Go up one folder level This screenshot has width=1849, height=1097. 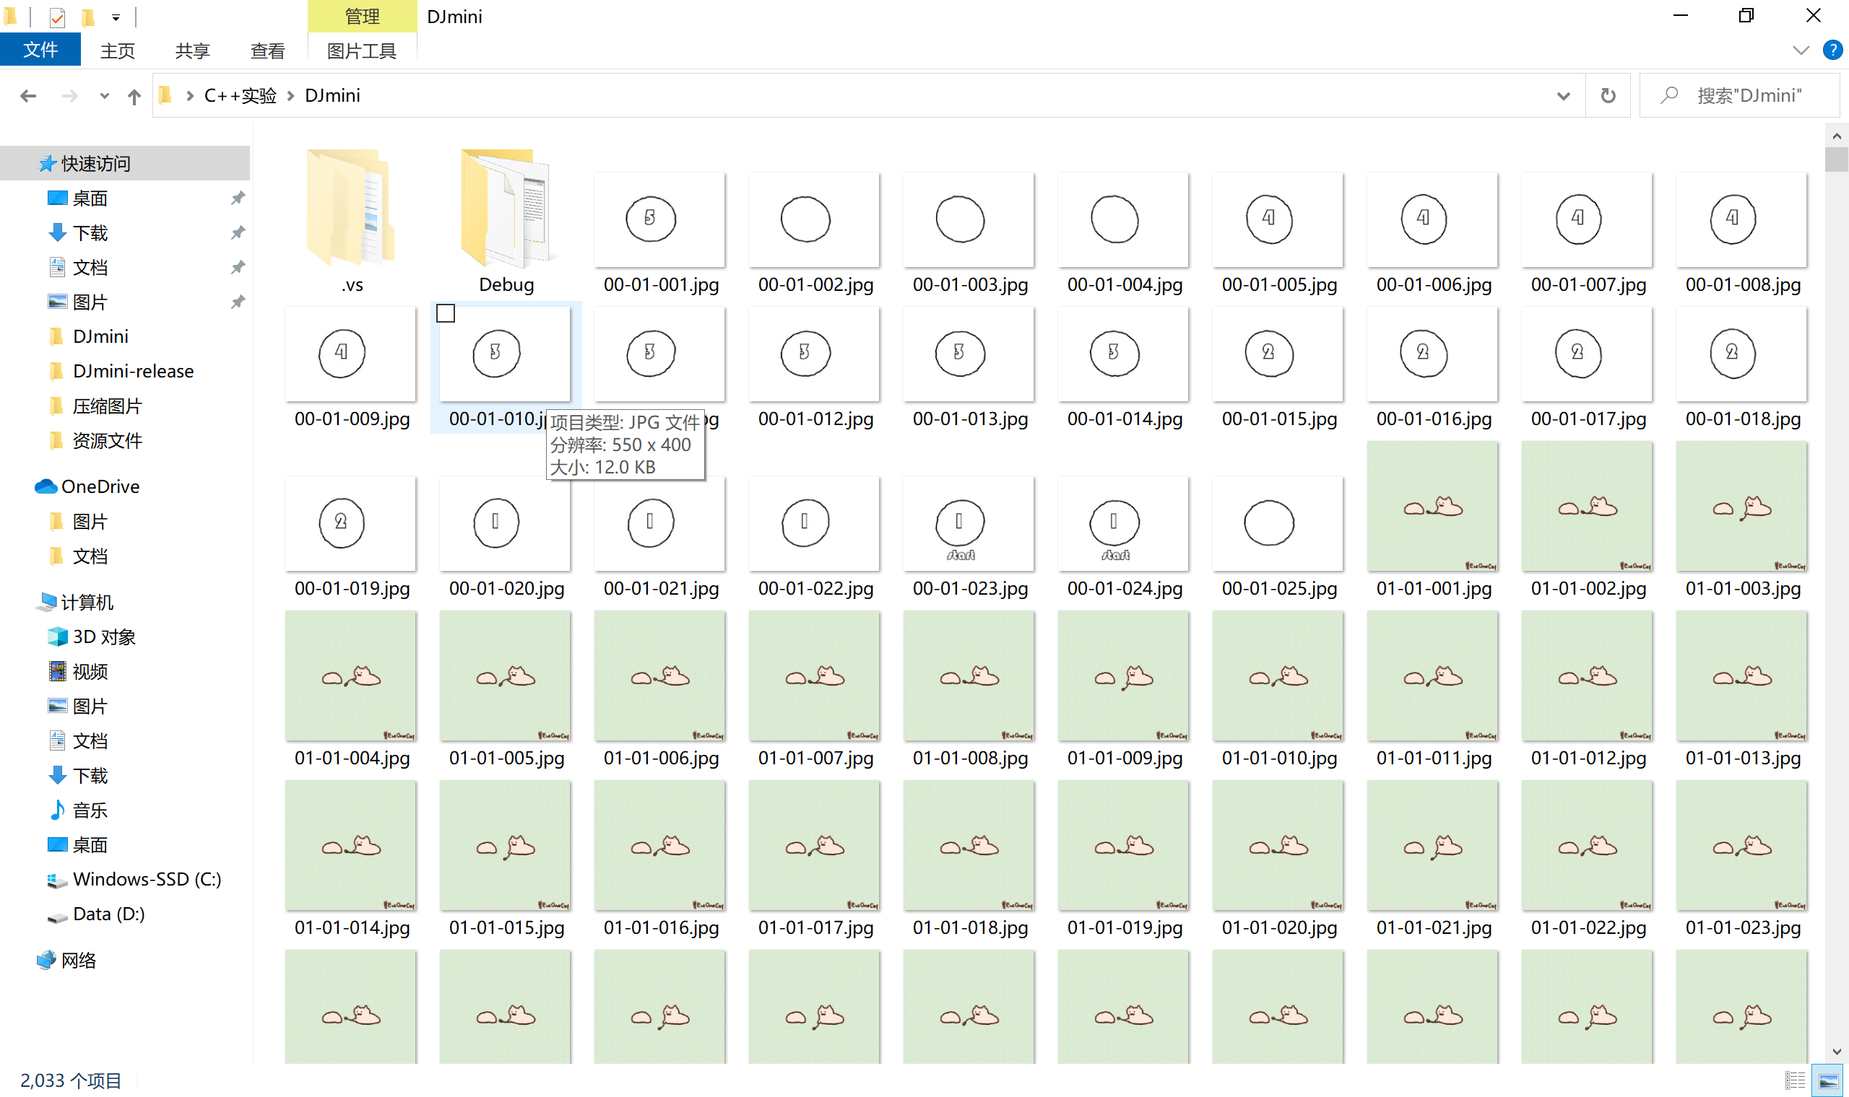coord(134,96)
